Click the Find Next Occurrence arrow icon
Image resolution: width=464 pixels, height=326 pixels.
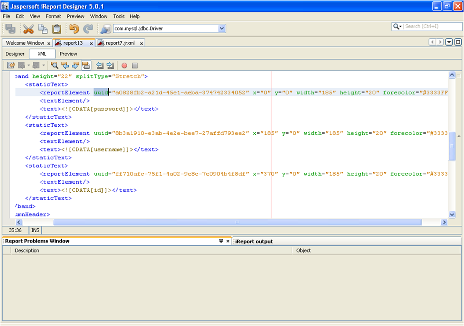pyautogui.click(x=76, y=65)
